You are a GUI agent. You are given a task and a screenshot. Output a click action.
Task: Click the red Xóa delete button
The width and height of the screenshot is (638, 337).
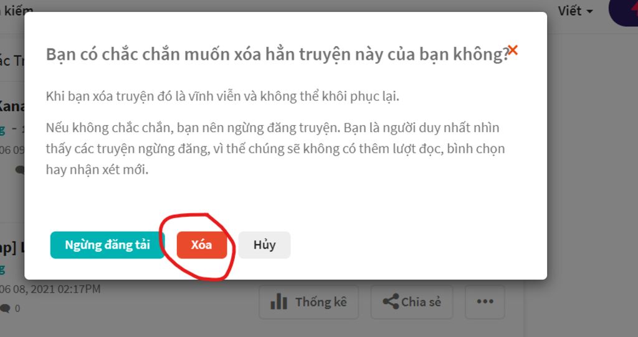pos(201,245)
